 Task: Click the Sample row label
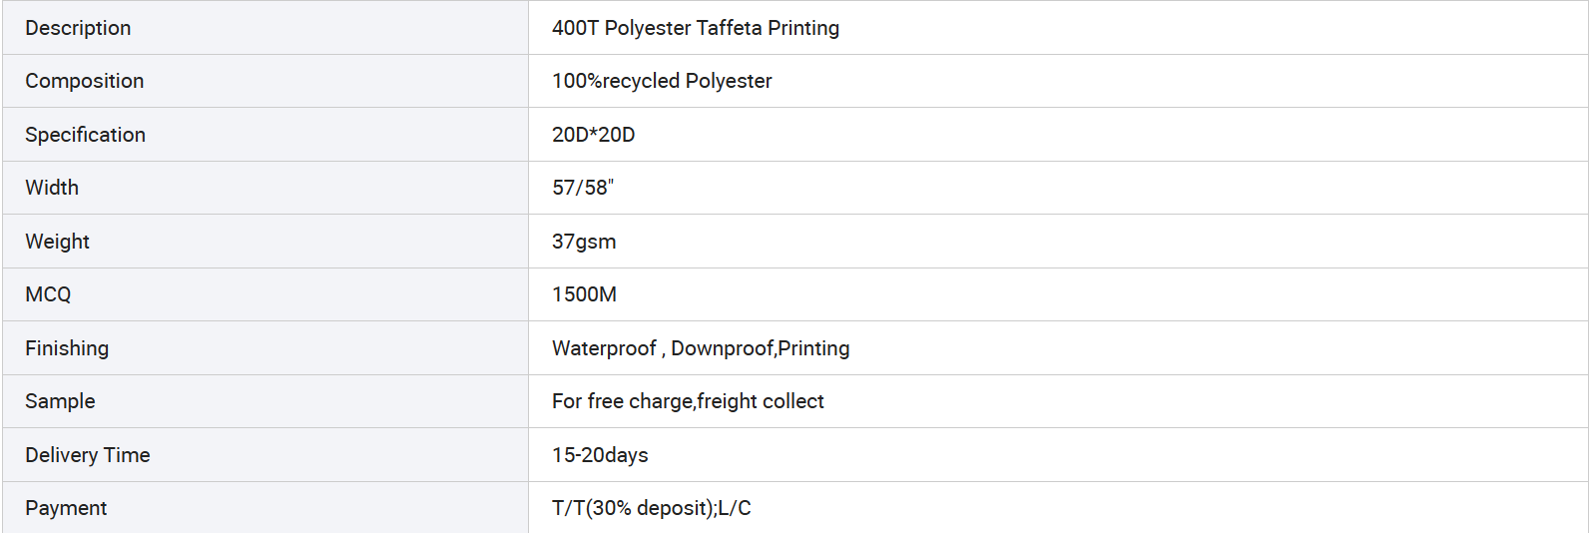(61, 401)
